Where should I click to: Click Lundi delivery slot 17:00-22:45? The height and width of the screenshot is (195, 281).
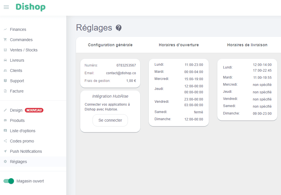[x=262, y=71]
